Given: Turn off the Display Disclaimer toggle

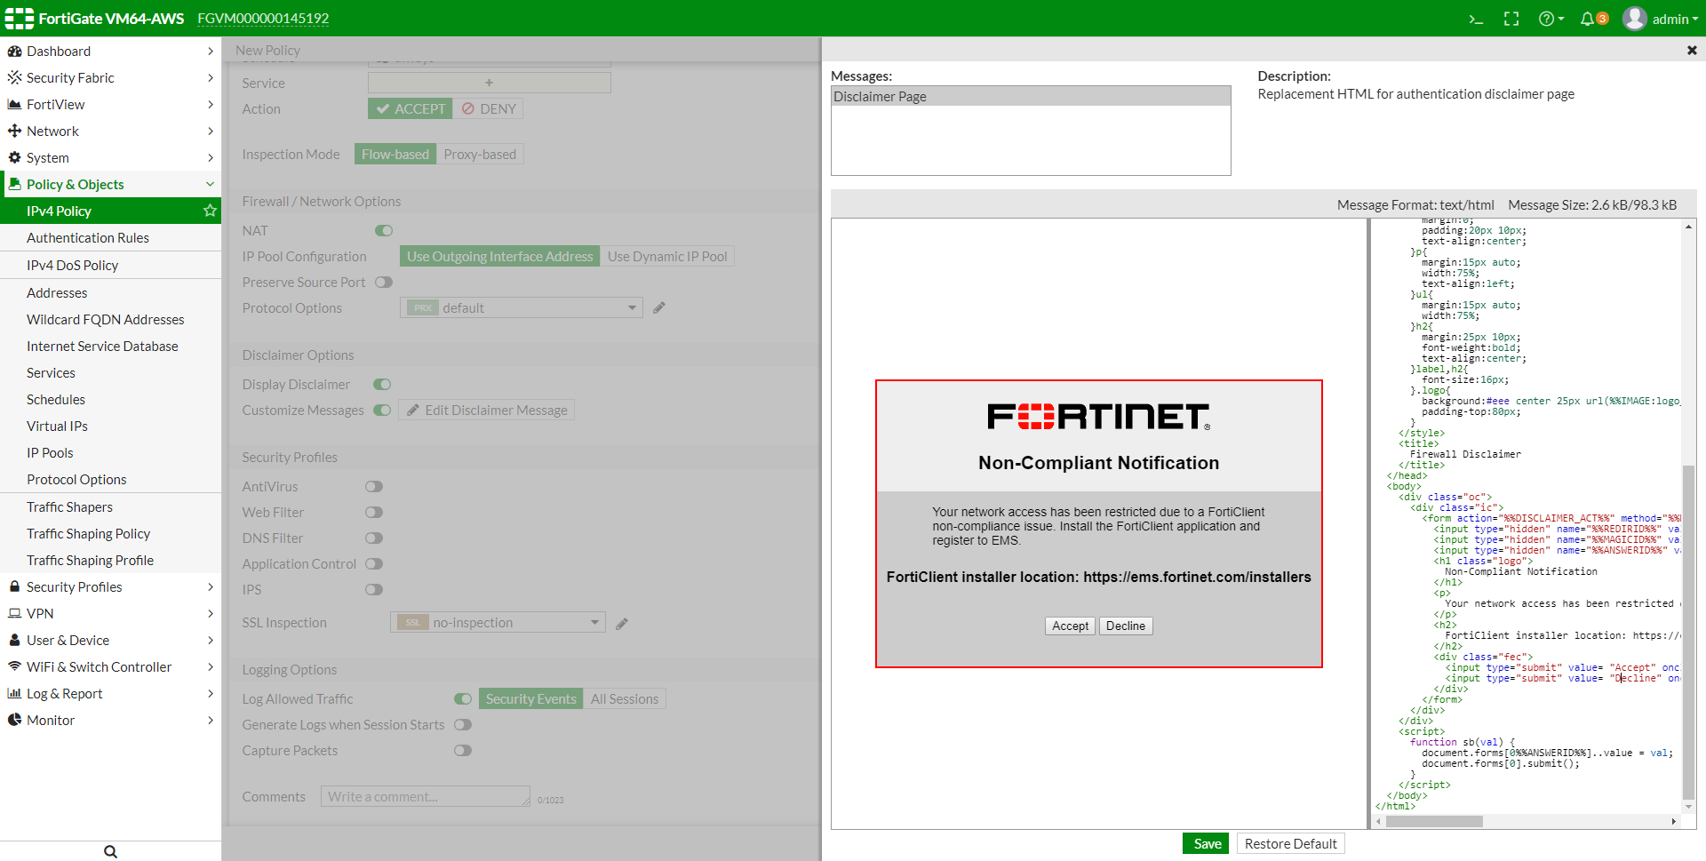Looking at the screenshot, I should (x=382, y=384).
